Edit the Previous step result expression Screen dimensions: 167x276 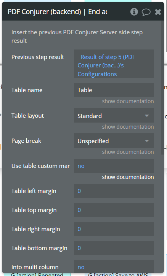click(114, 64)
